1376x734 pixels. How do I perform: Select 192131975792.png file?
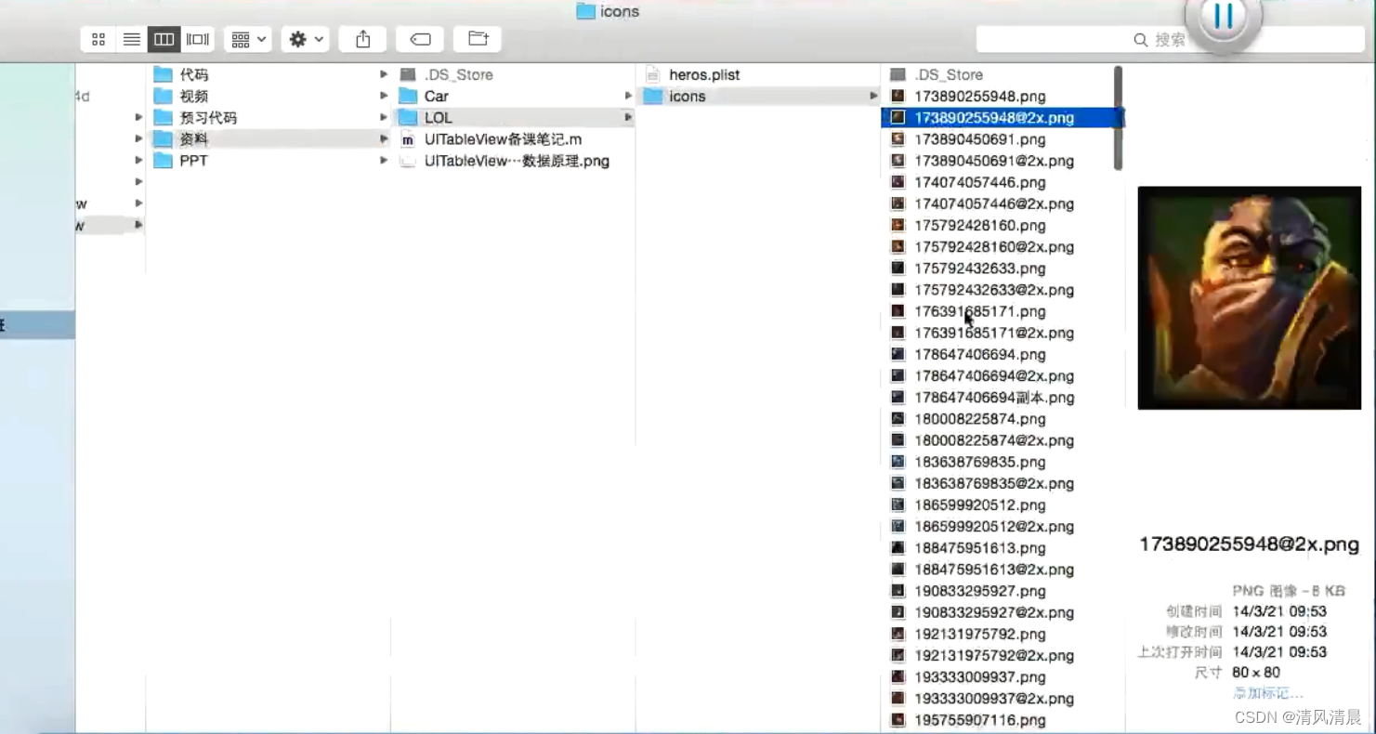980,634
